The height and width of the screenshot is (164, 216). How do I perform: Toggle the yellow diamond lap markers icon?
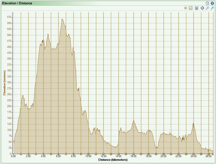coord(185,8)
